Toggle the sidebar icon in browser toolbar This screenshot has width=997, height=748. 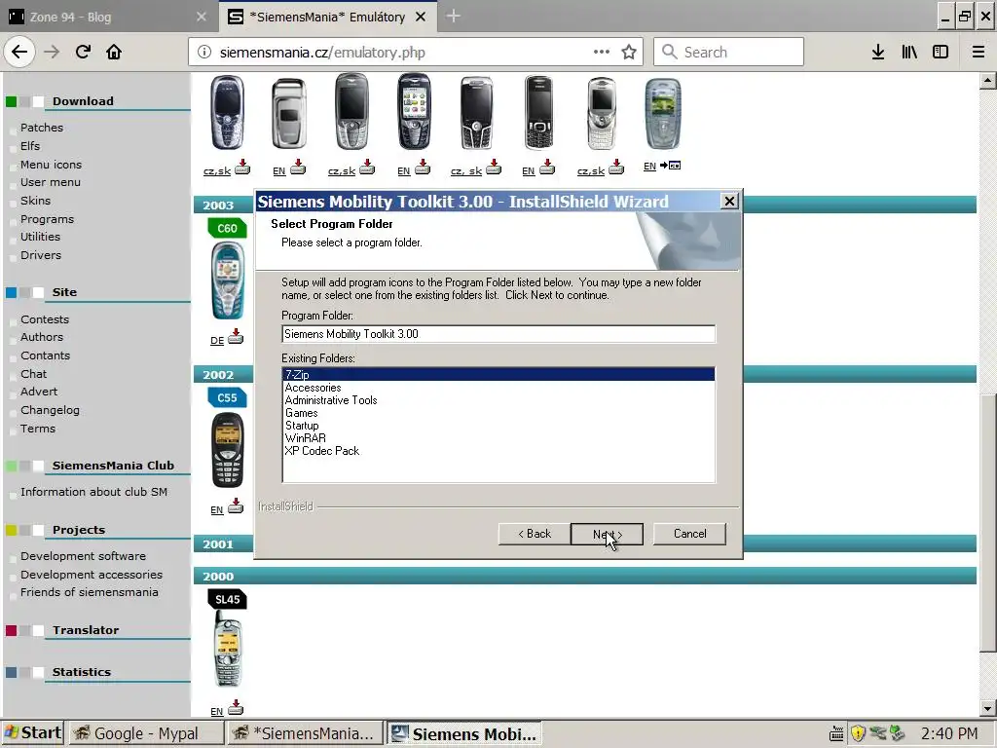click(x=941, y=53)
